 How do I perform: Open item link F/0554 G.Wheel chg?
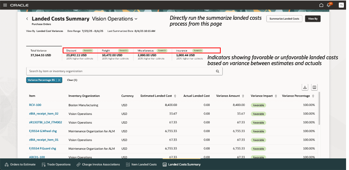pyautogui.click(x=43, y=131)
